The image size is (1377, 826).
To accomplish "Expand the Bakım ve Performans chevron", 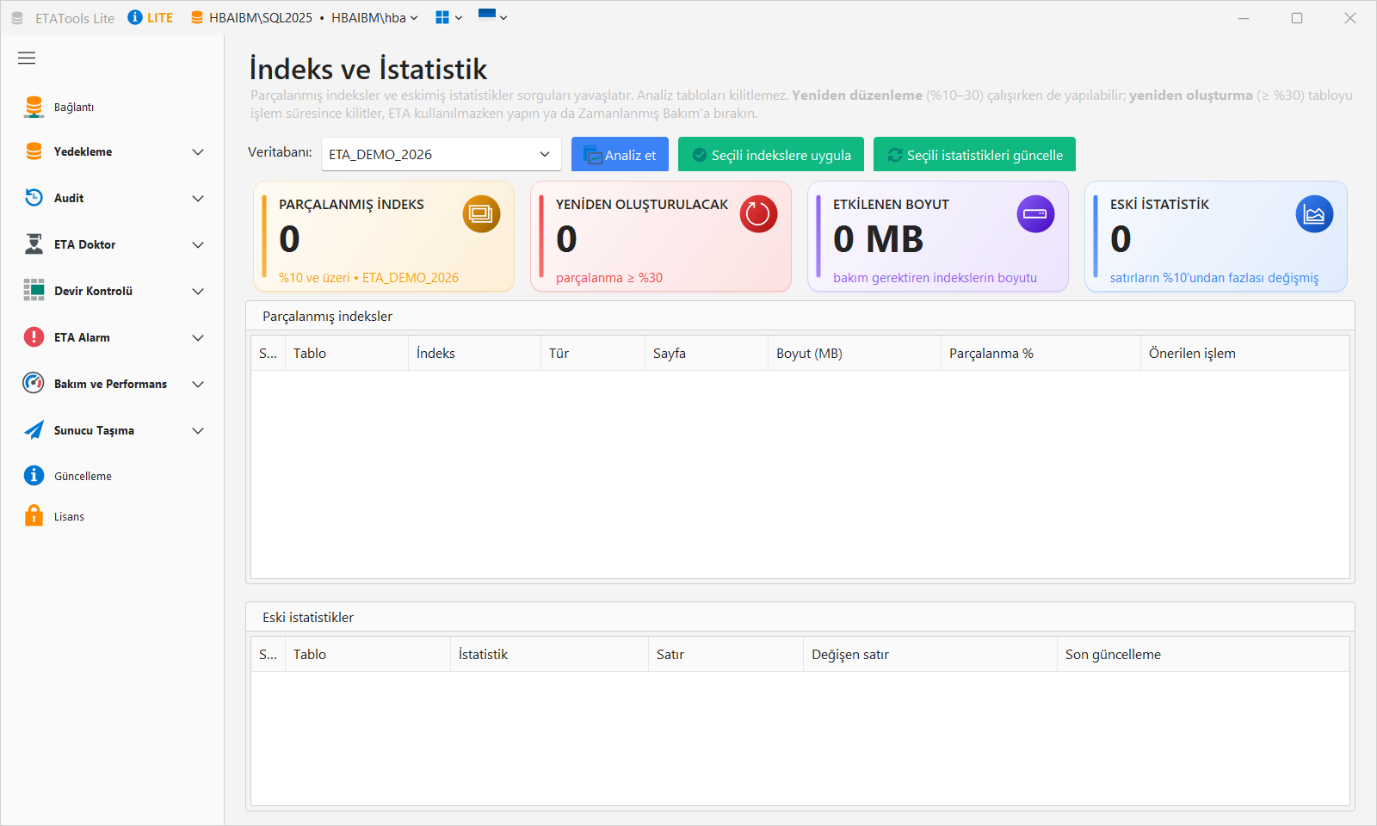I will point(198,384).
